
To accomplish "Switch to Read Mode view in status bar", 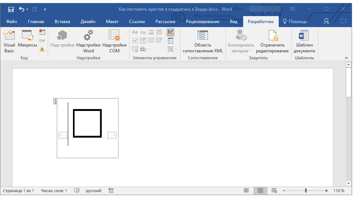I will tap(246, 191).
